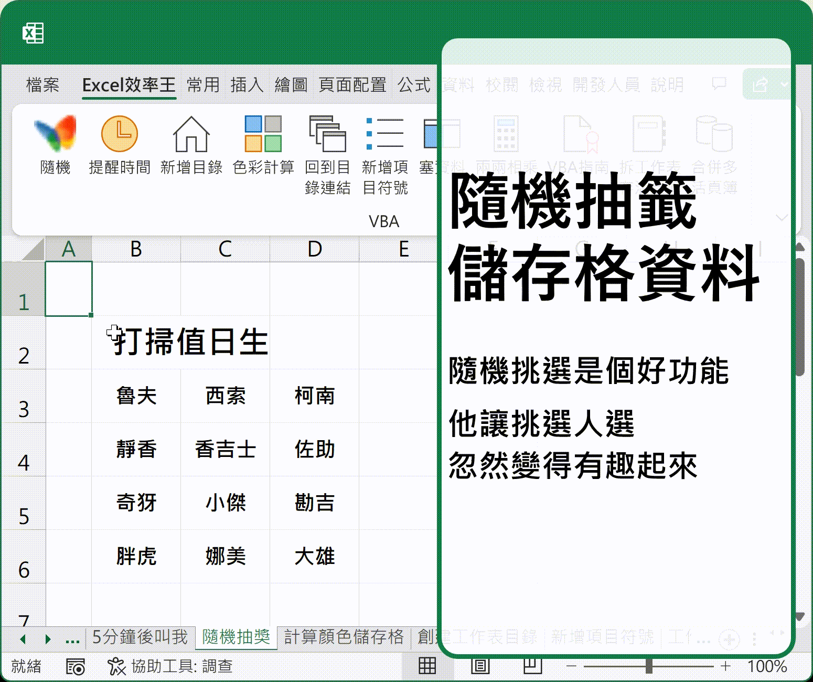Click the accessibility 協助工具 status icon

(116, 666)
